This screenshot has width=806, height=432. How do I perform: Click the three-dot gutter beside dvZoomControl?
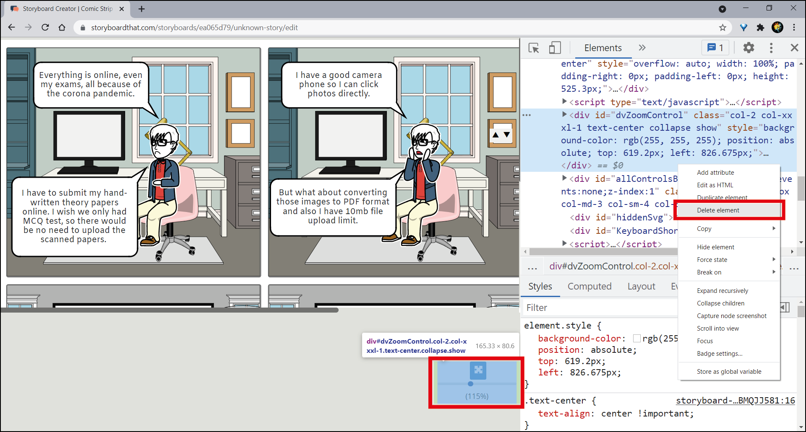pyautogui.click(x=527, y=115)
